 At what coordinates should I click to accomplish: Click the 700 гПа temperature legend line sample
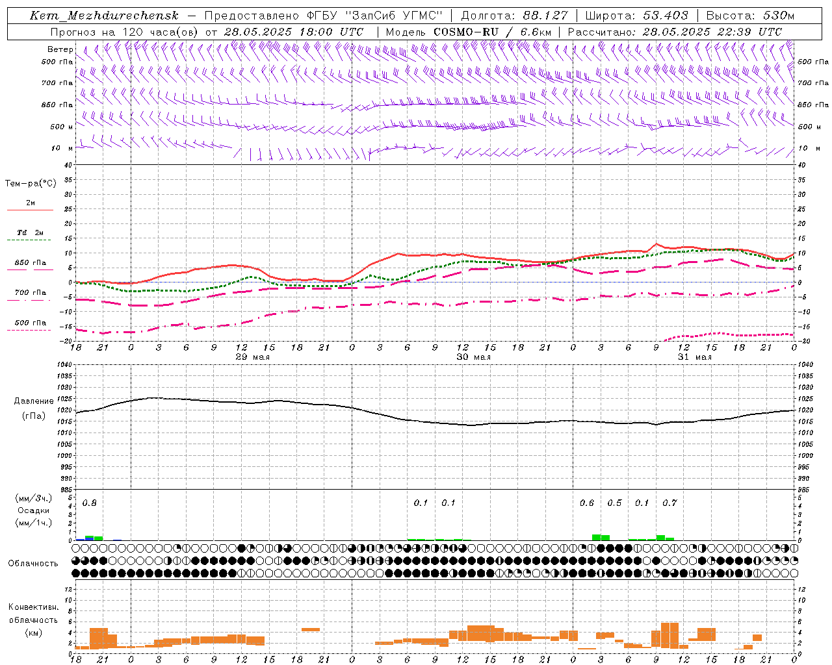[30, 300]
